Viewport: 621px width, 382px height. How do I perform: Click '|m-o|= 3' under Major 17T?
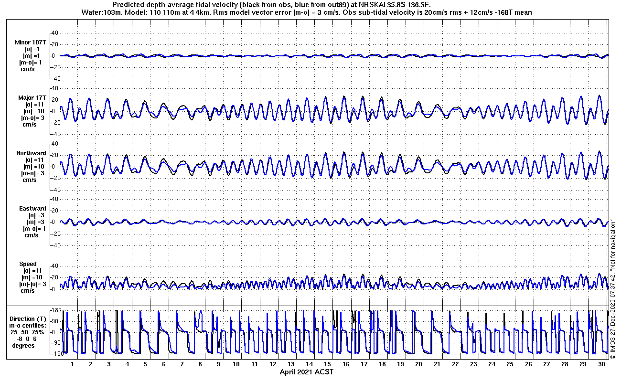(32, 118)
